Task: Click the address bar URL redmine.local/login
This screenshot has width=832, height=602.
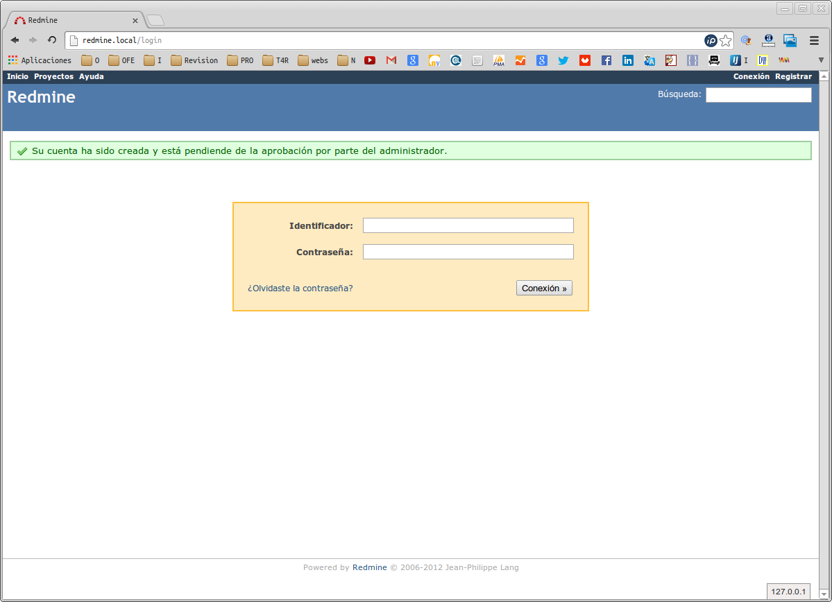Action: tap(122, 40)
